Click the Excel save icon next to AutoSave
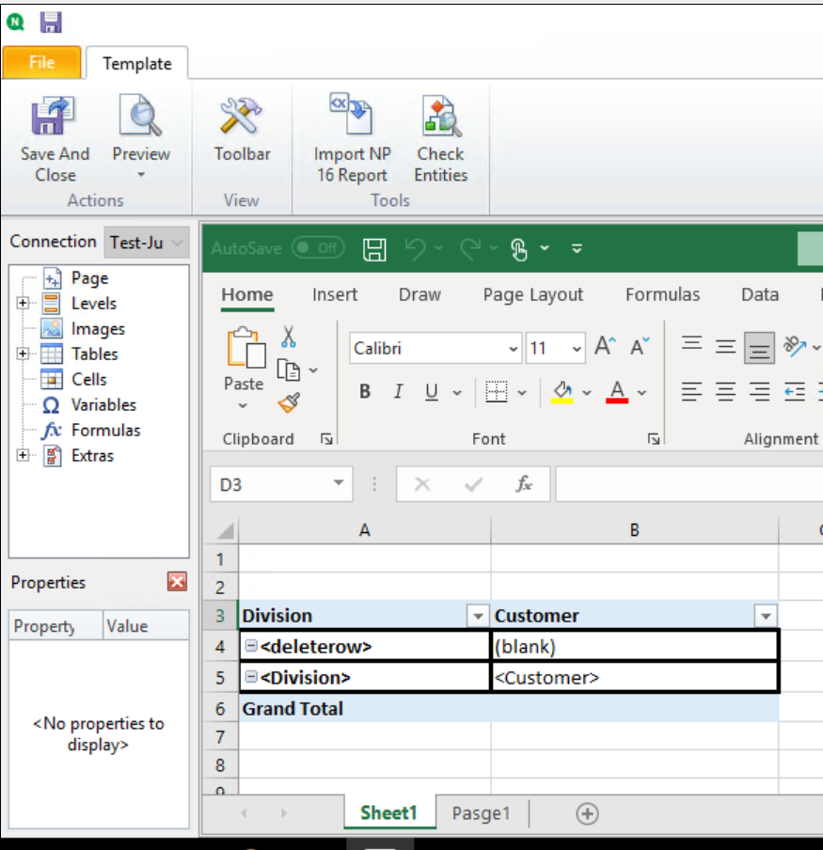This screenshot has width=823, height=850. point(374,249)
